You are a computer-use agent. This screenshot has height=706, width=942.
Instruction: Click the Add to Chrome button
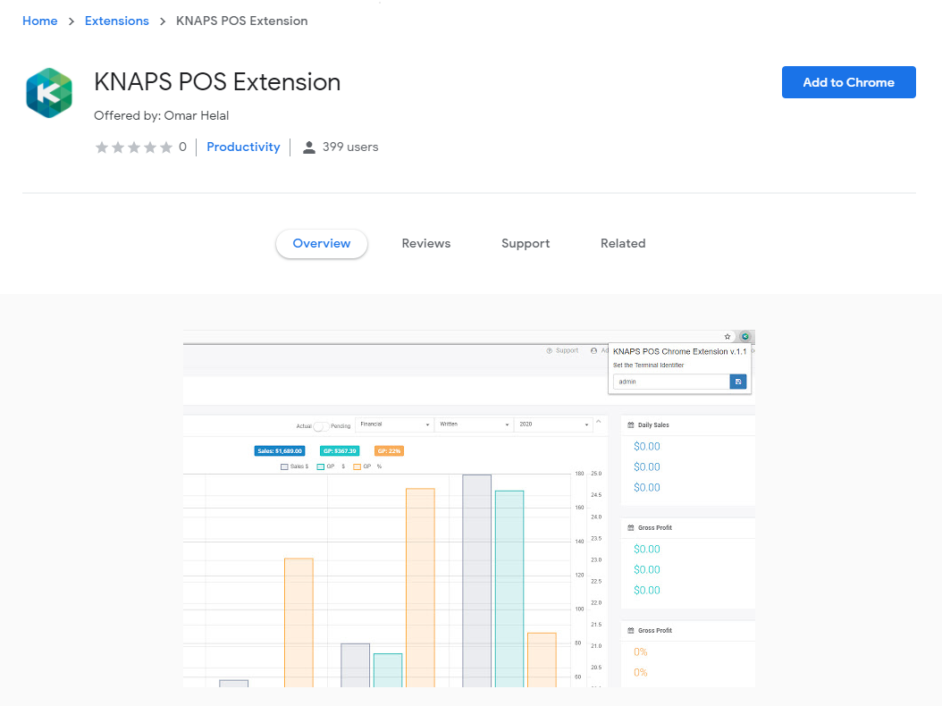tap(848, 81)
